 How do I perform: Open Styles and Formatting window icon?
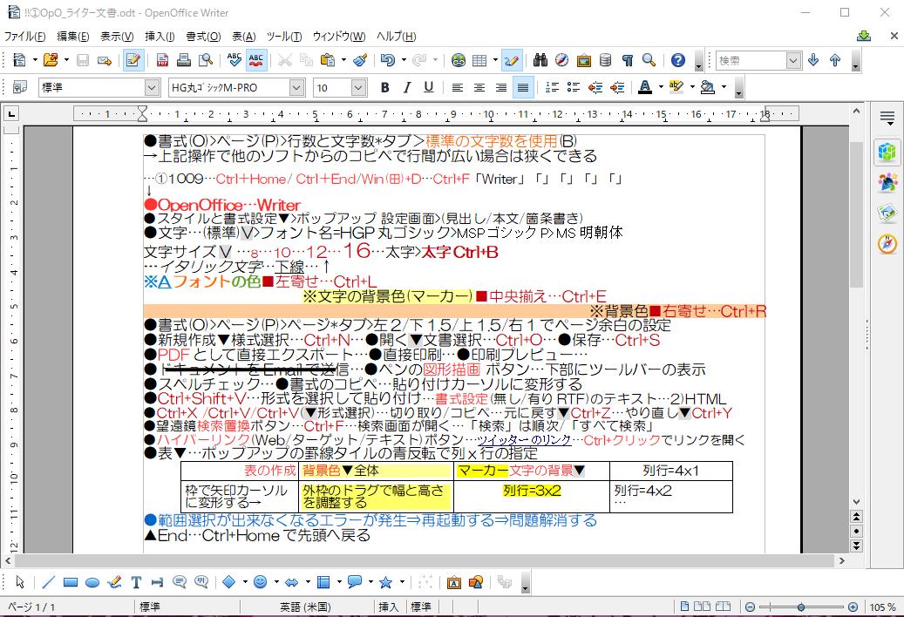click(20, 87)
